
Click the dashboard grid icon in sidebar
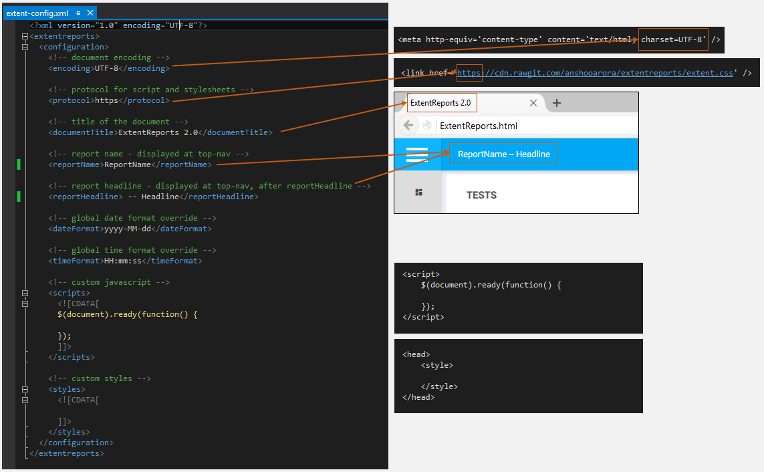418,193
